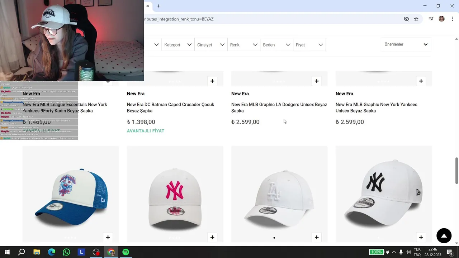Open the white cap with pink NY logo
The height and width of the screenshot is (258, 459).
175,194
